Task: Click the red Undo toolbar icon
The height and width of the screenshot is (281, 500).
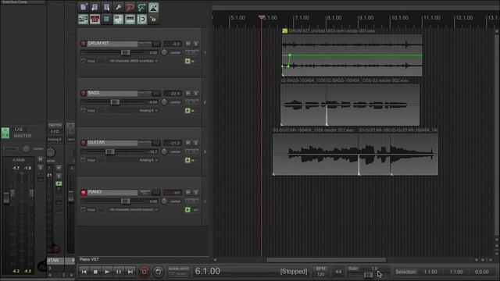Action: [130, 7]
